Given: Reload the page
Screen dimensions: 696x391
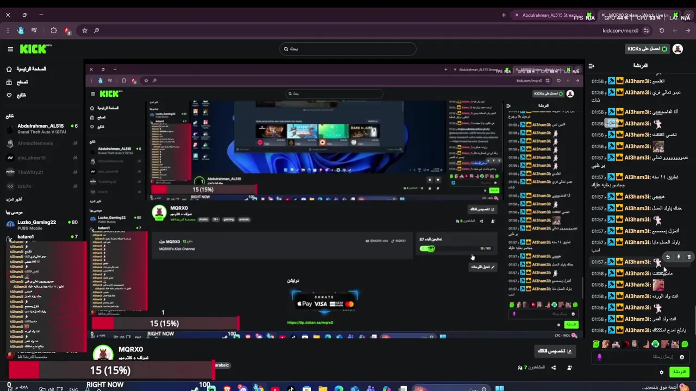Looking at the screenshot, I should tap(662, 31).
